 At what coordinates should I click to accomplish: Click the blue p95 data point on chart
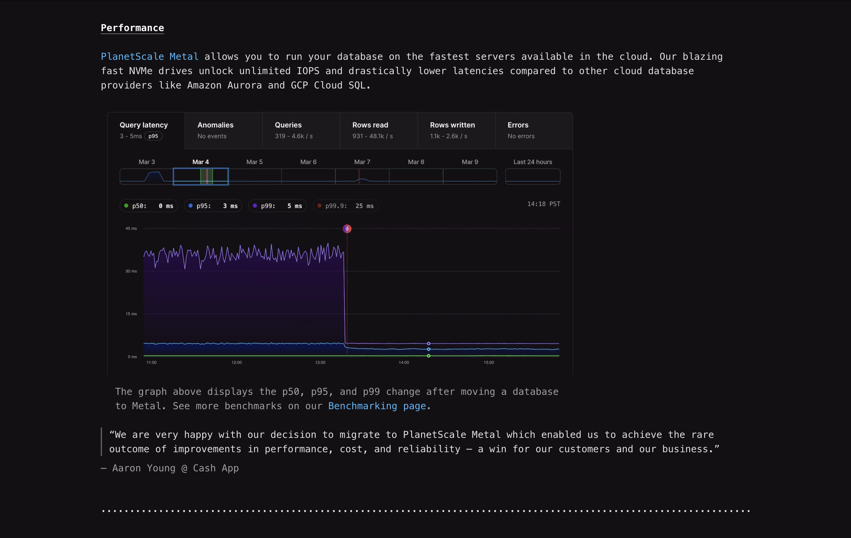[428, 349]
